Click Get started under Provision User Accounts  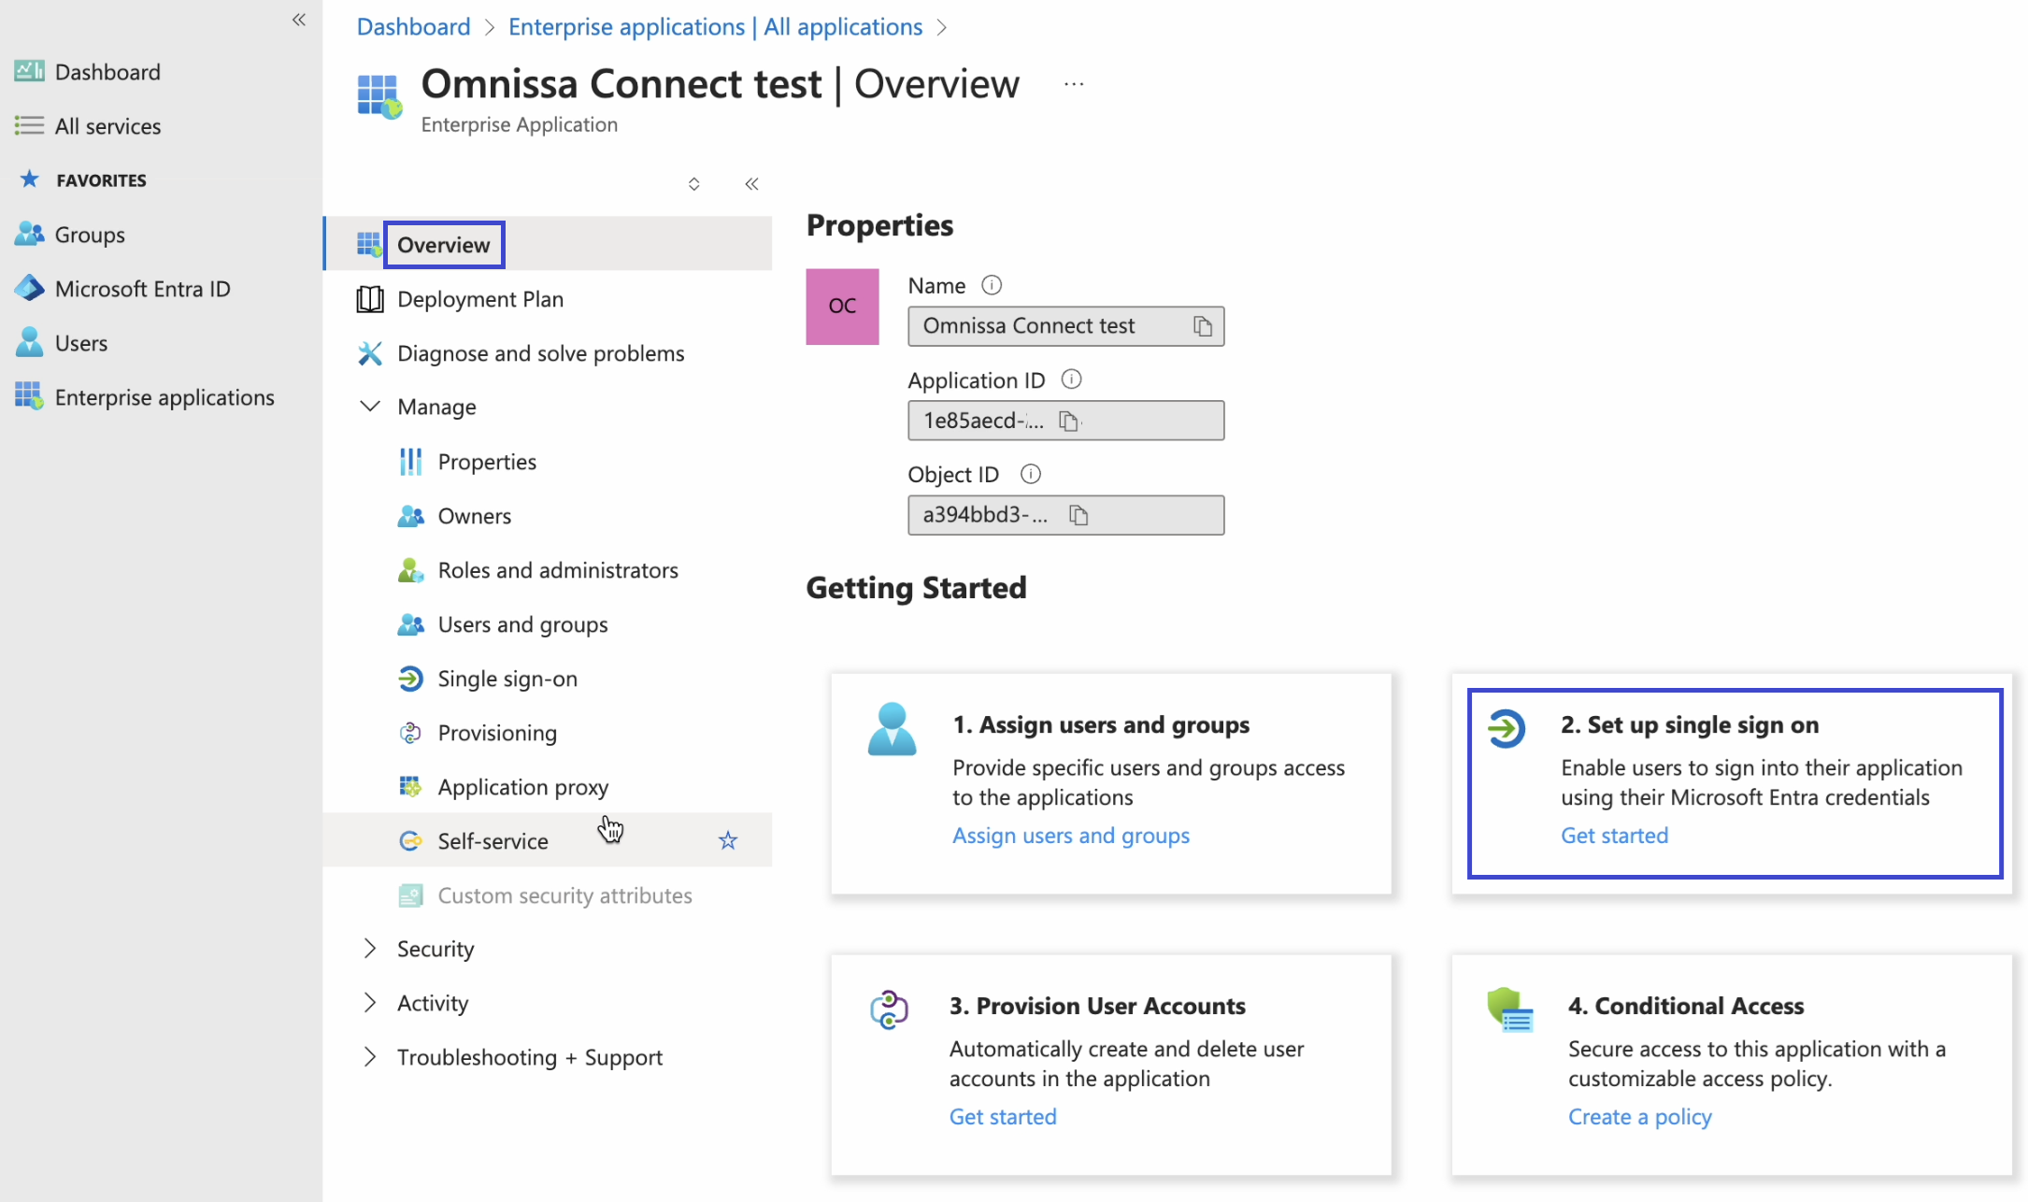click(1003, 1117)
